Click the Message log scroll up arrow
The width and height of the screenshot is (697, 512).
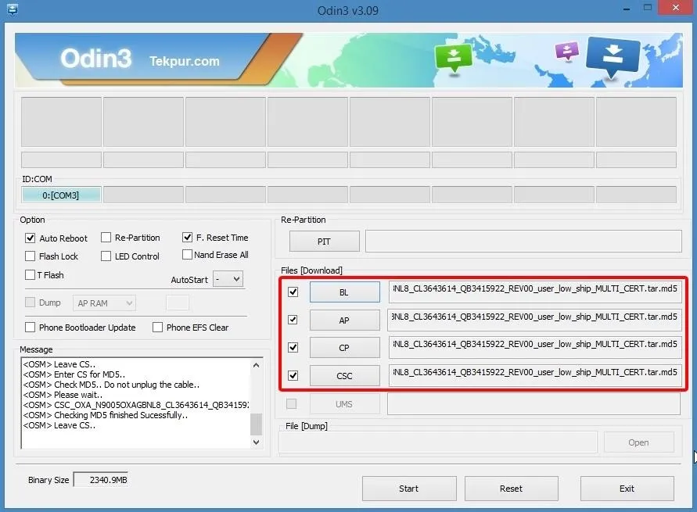tap(256, 365)
